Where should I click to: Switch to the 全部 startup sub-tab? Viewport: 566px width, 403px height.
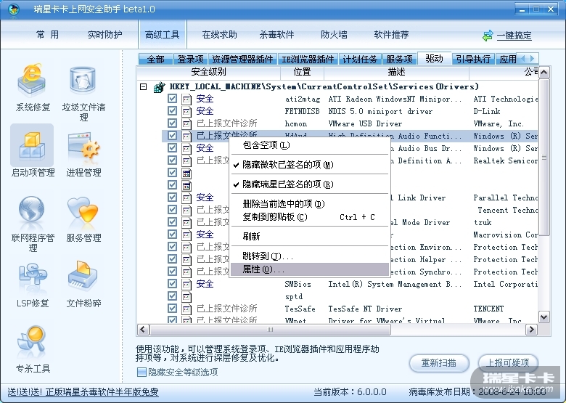pyautogui.click(x=155, y=60)
